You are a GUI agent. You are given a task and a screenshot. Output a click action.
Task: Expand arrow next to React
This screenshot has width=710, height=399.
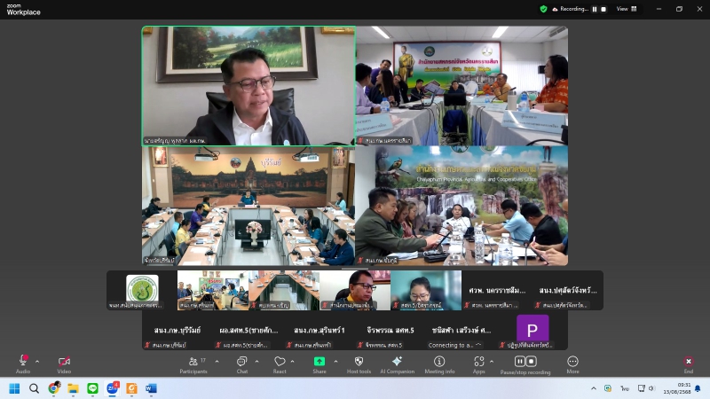tap(293, 362)
